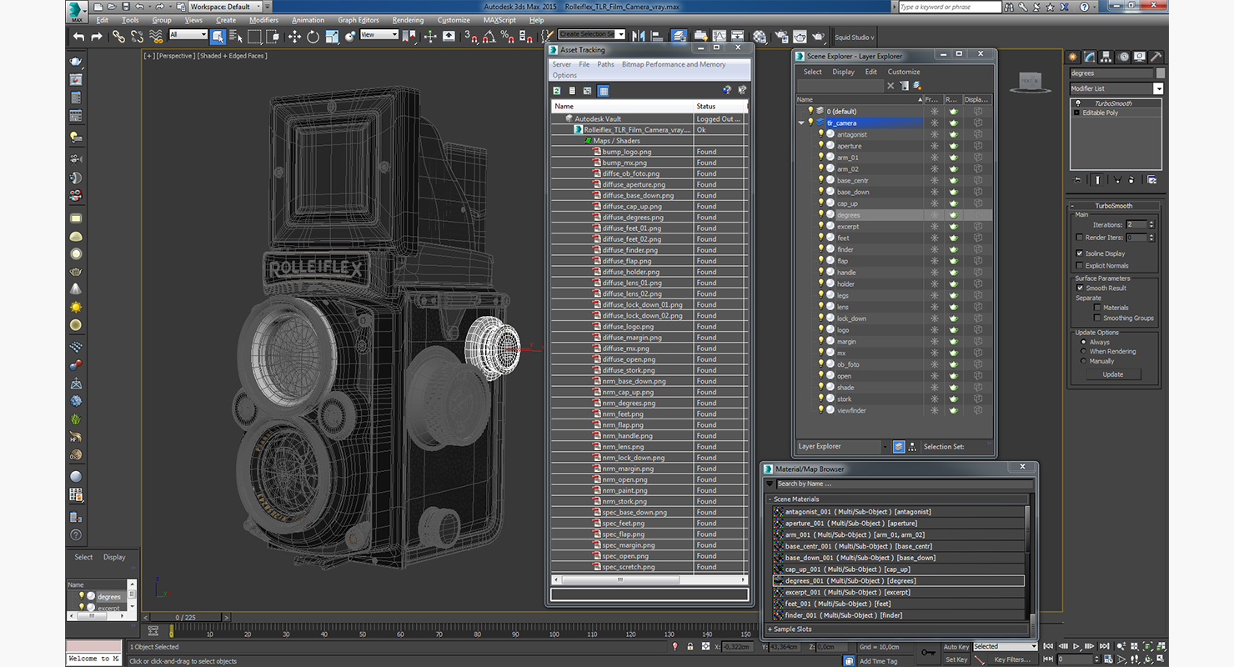Click the Mirror tool icon

[640, 37]
